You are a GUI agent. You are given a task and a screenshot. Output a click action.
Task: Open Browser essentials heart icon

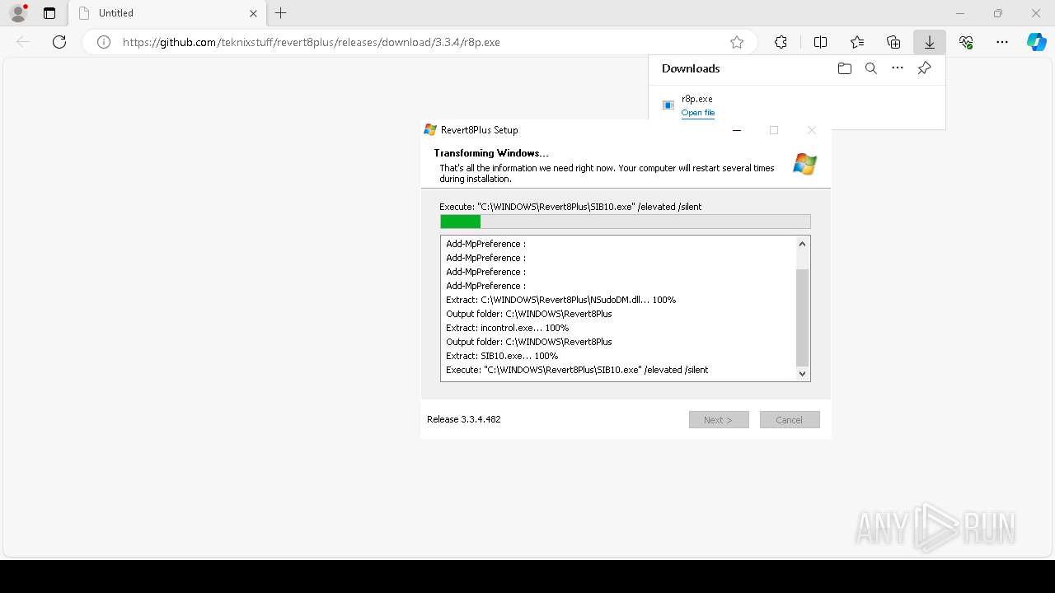966,42
